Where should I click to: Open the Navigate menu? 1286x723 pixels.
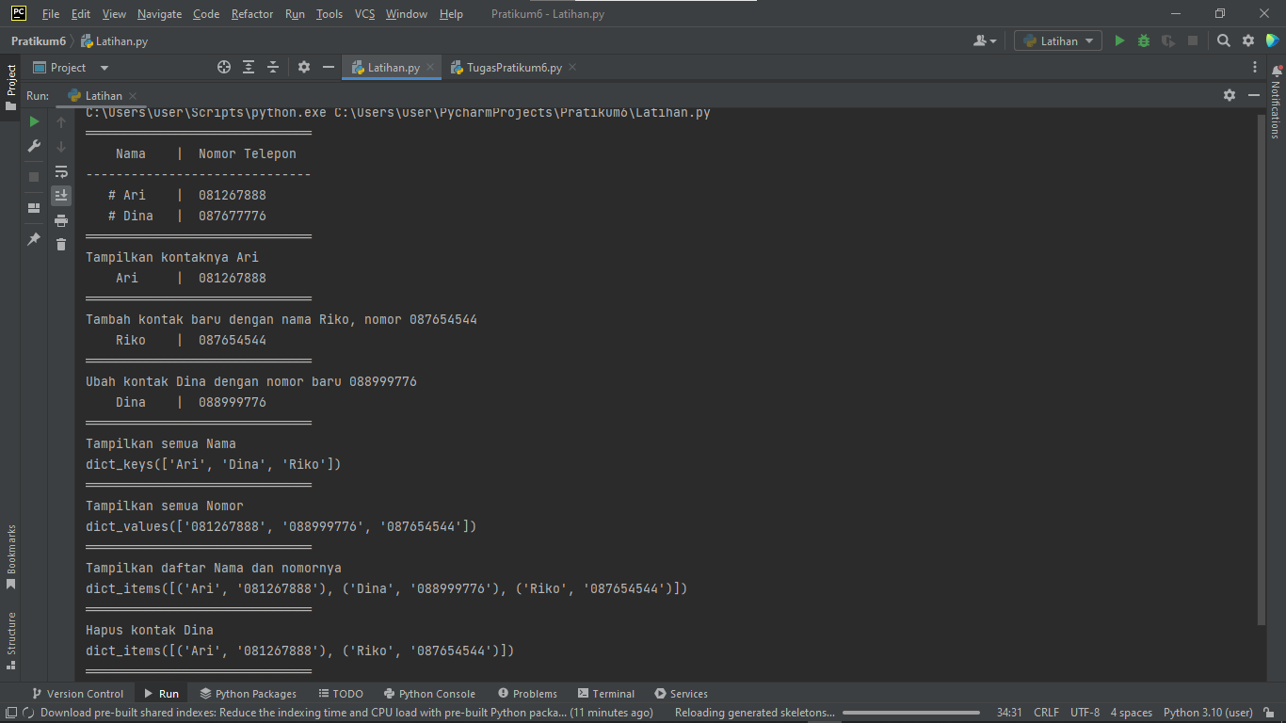pos(160,14)
